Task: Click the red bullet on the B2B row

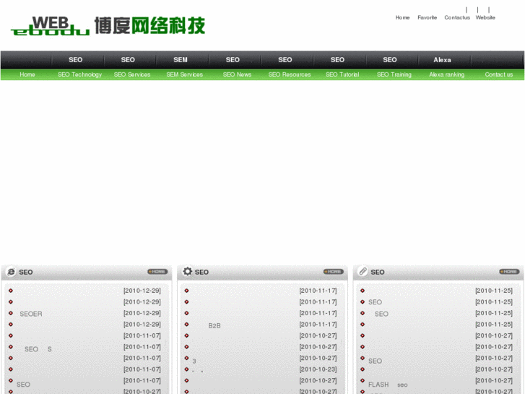Action: click(x=186, y=325)
